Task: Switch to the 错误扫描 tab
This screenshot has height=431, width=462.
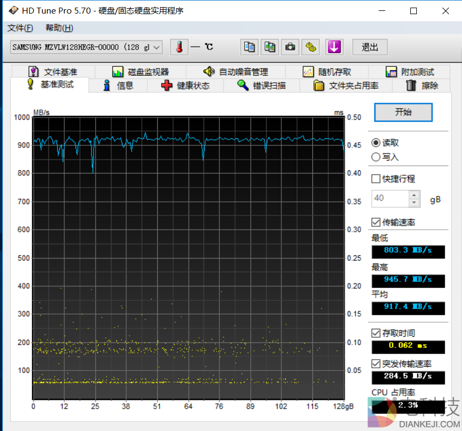Action: point(262,85)
